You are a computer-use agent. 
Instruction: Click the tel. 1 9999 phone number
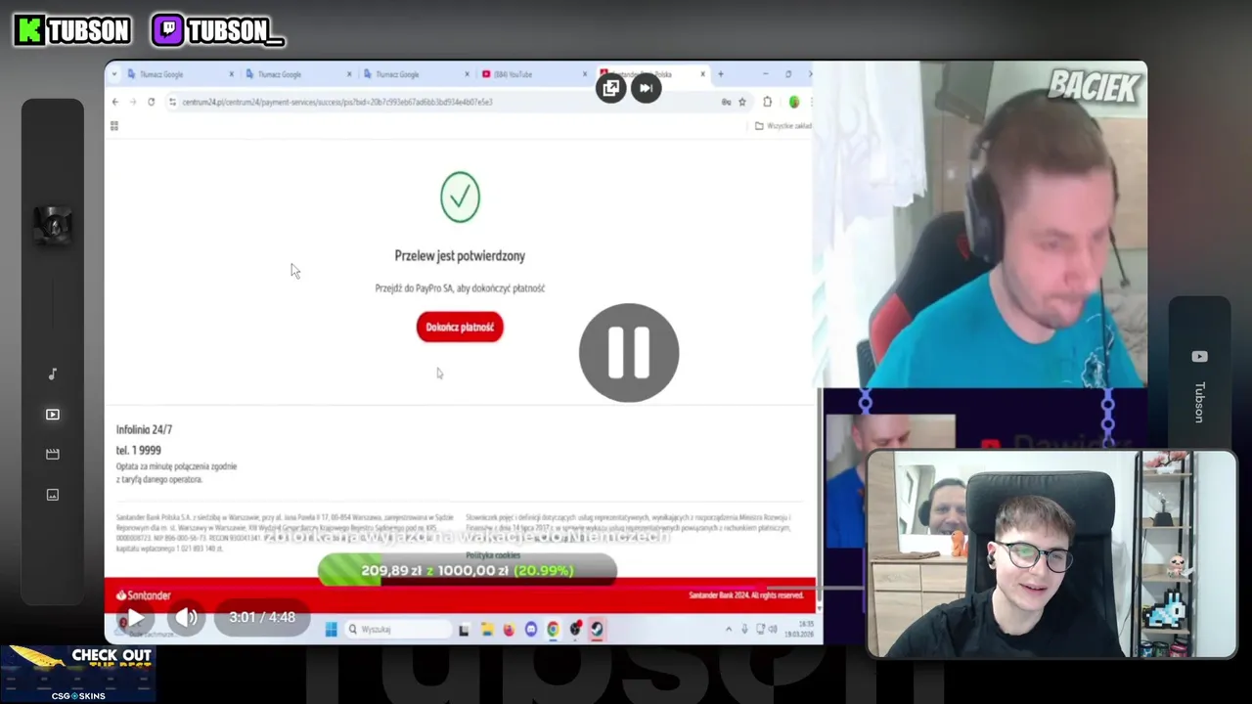(x=138, y=450)
